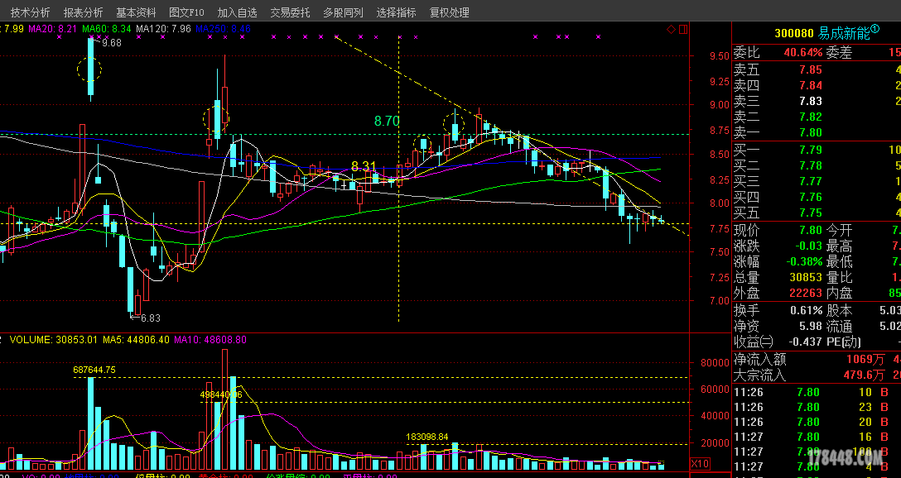Click the VOLUME: 30853.01 label

[x=54, y=340]
